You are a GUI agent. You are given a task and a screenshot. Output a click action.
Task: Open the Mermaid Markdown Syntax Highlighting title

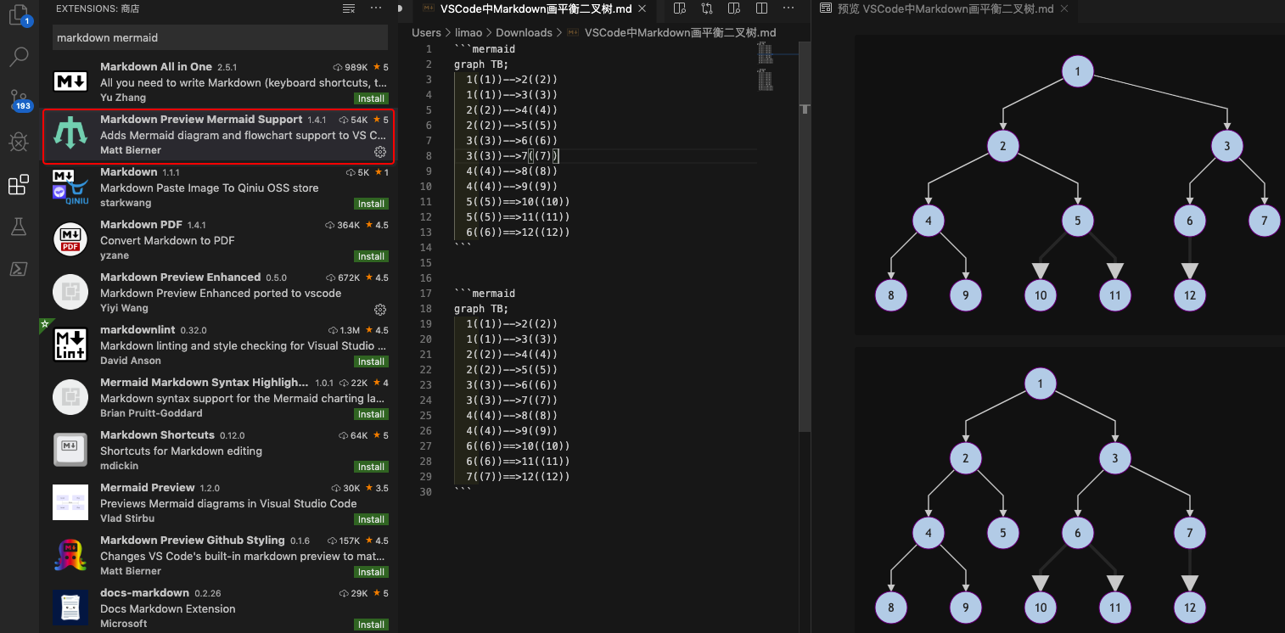click(204, 382)
